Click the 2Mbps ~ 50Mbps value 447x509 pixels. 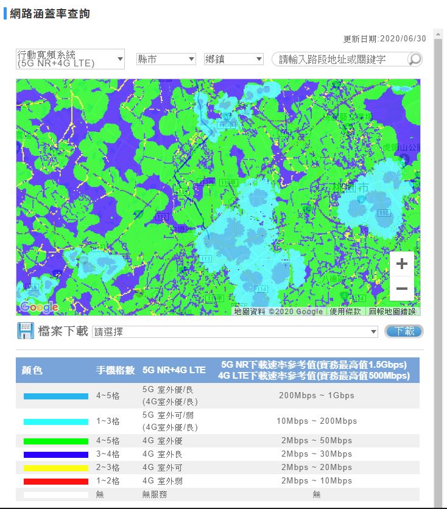(317, 441)
